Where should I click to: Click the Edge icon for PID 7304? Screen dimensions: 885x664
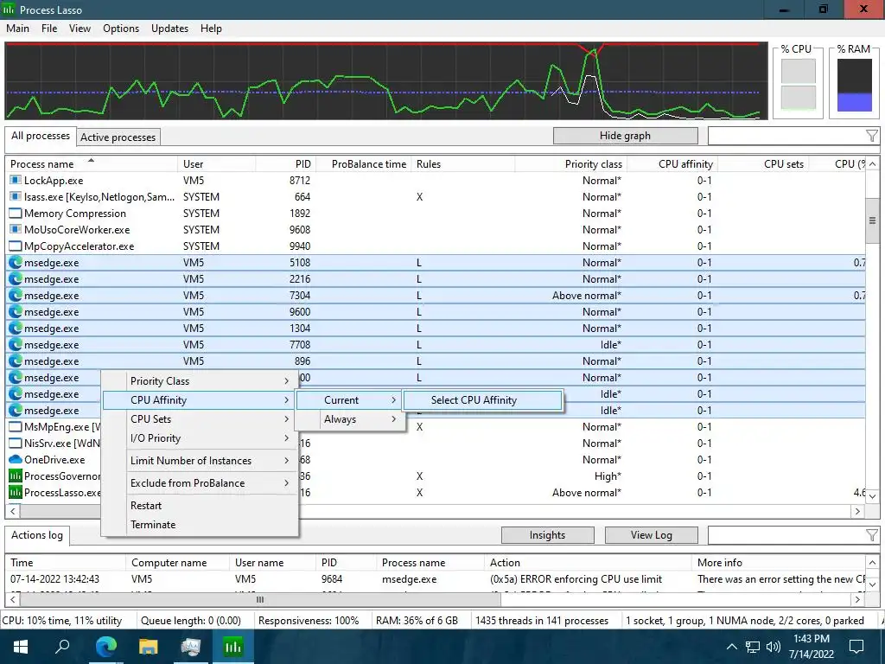pos(16,296)
